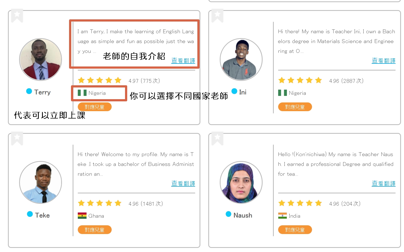Open Teke's profile photo
The height and width of the screenshot is (252, 404).
click(41, 182)
